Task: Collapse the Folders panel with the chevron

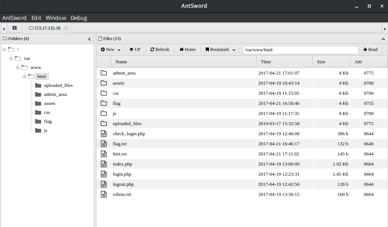Action: [x=89, y=39]
